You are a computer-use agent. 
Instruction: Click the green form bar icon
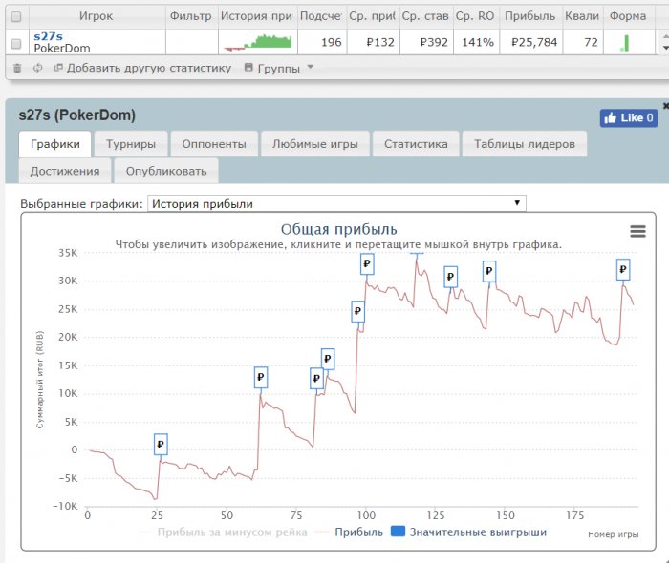[626, 43]
